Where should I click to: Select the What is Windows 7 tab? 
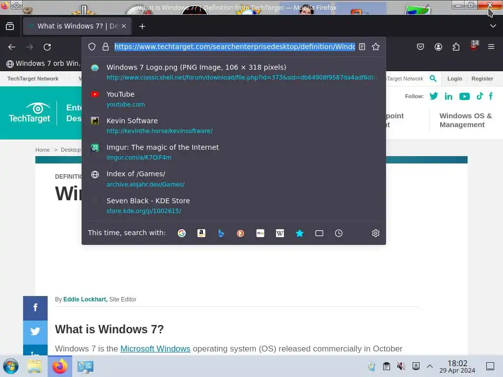[x=77, y=26]
